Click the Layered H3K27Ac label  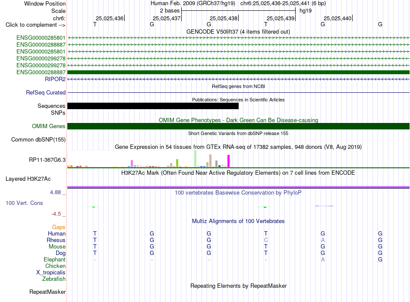click(28, 179)
